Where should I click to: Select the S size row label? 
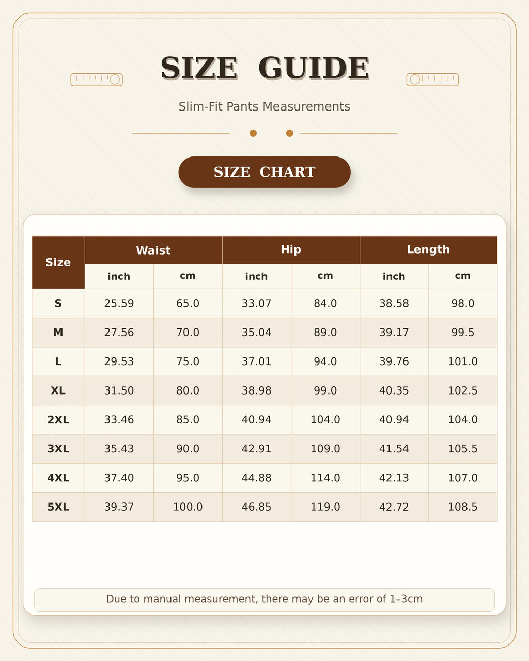58,303
